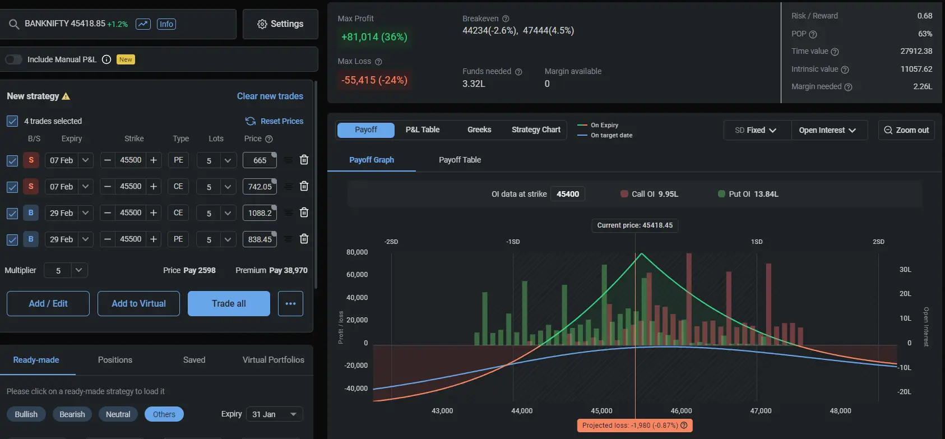The image size is (945, 439).
Task: Click the Projected loss help icon
Action: [684, 426]
